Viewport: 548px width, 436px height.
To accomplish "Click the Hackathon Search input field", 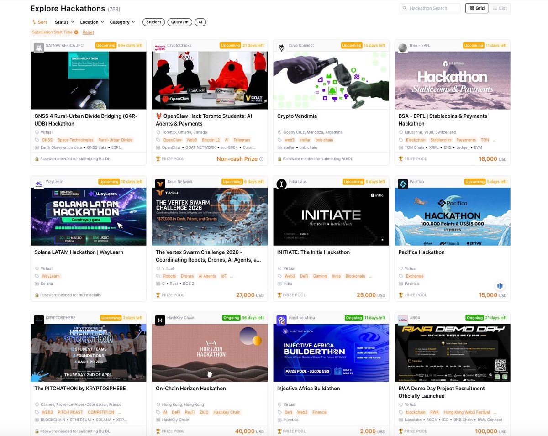I will (x=430, y=8).
